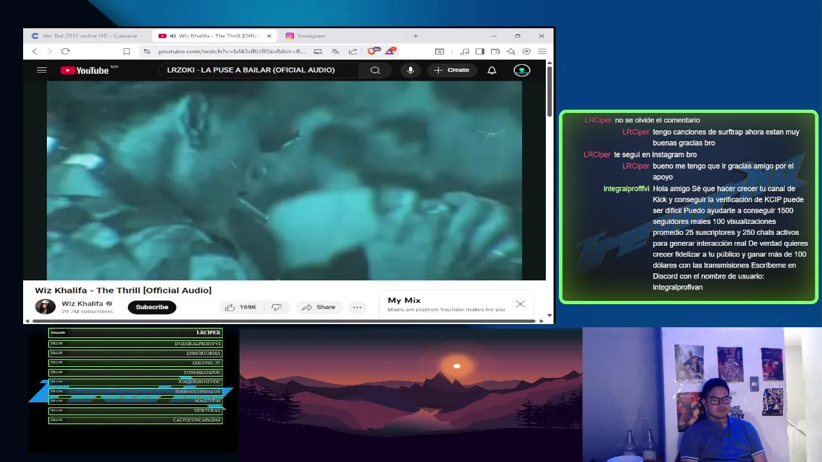Click the video player area
This screenshot has width=822, height=462.
coord(284,180)
